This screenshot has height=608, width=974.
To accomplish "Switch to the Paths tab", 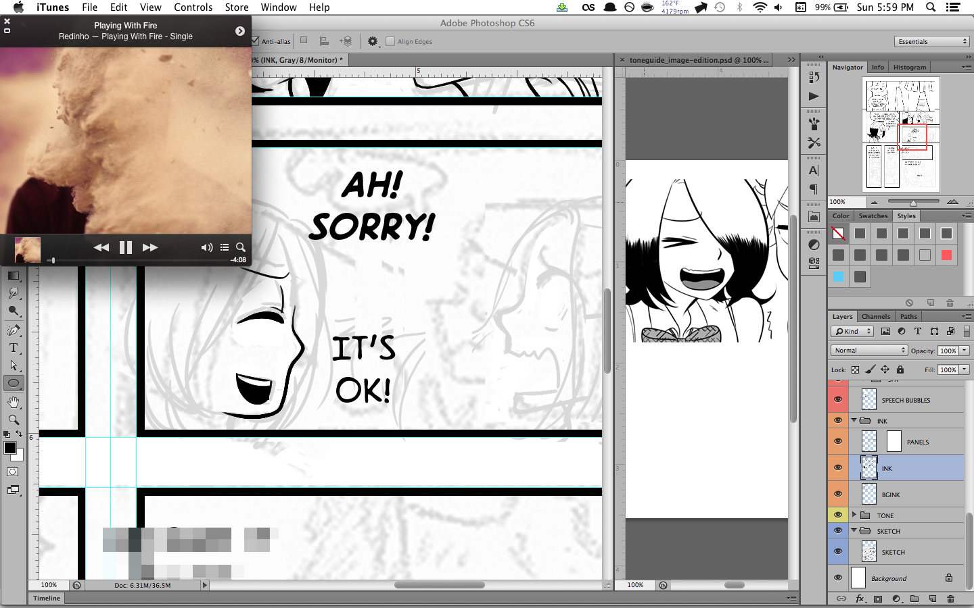I will 908,316.
